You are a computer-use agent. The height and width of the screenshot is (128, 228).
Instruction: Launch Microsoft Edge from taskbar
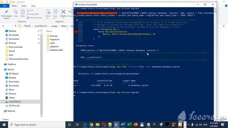coord(85,125)
